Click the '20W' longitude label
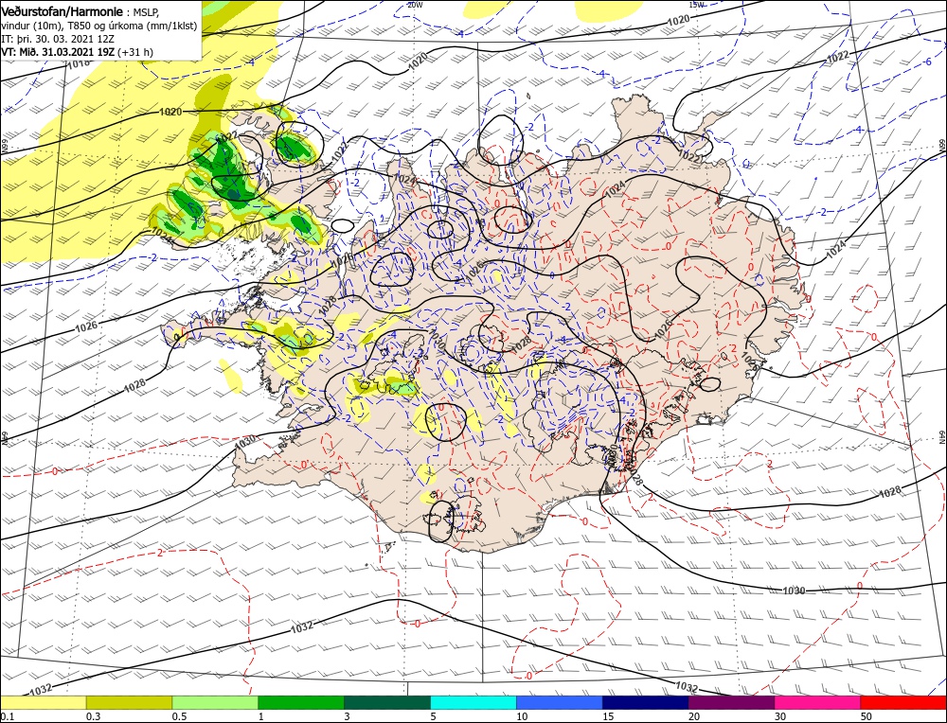Screen dimensions: 947x723 pos(414,4)
